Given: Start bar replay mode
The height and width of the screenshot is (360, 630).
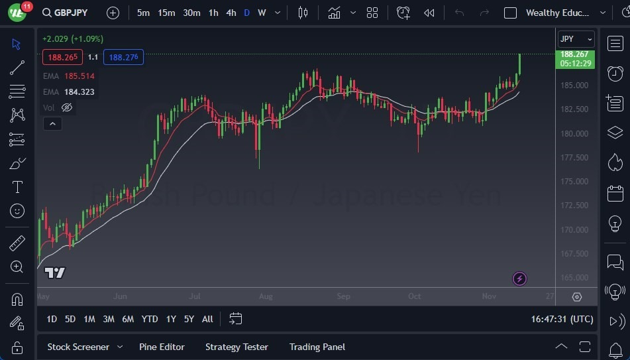Looking at the screenshot, I should tap(429, 13).
